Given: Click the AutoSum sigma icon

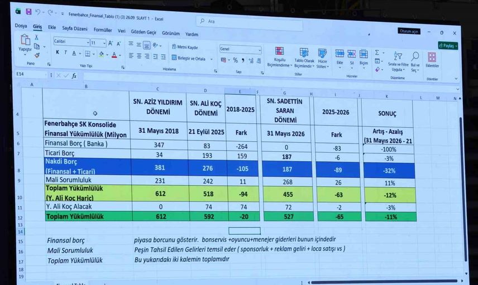Looking at the screenshot, I should [377, 52].
